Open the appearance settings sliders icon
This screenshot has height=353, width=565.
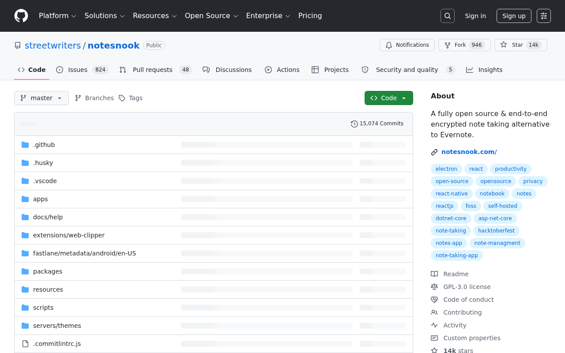click(x=544, y=16)
